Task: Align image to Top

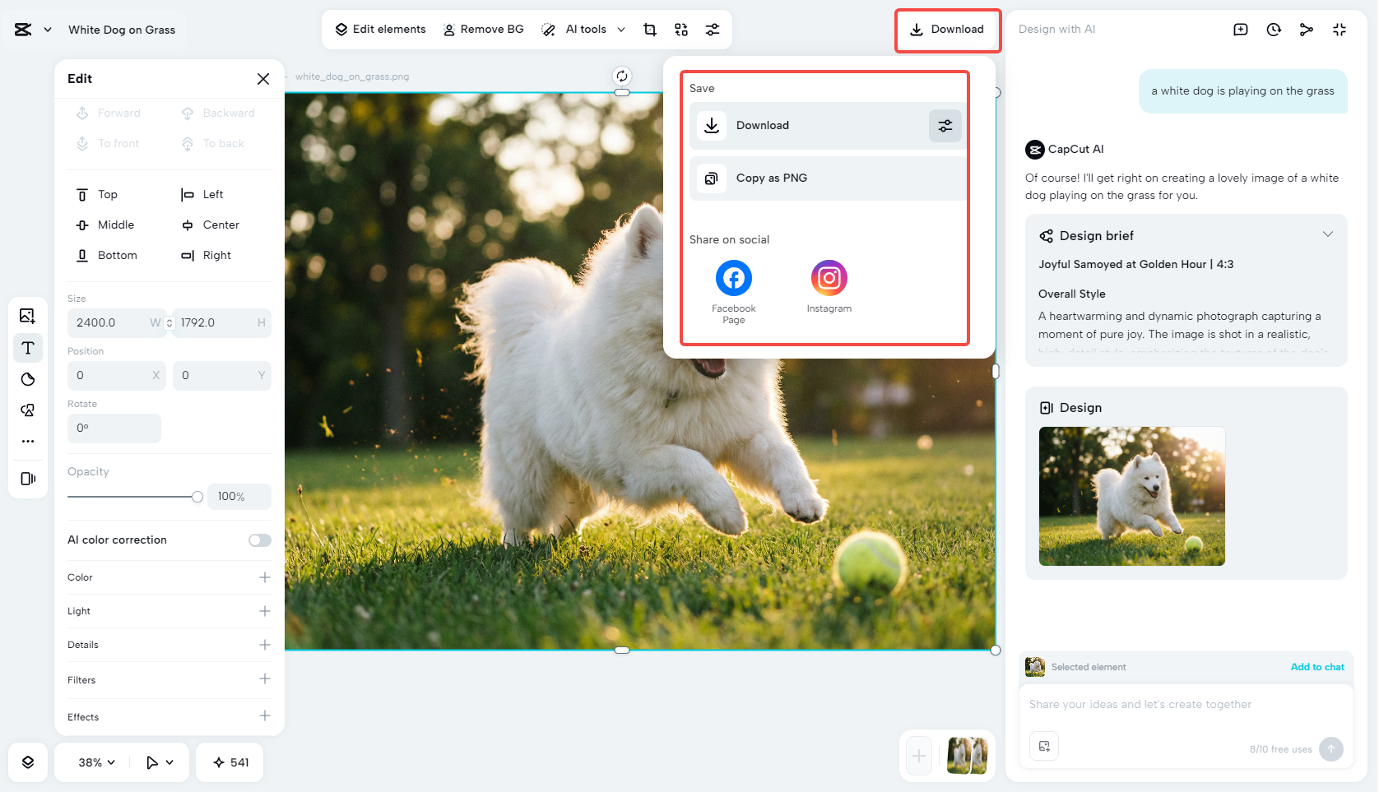Action: coord(97,195)
